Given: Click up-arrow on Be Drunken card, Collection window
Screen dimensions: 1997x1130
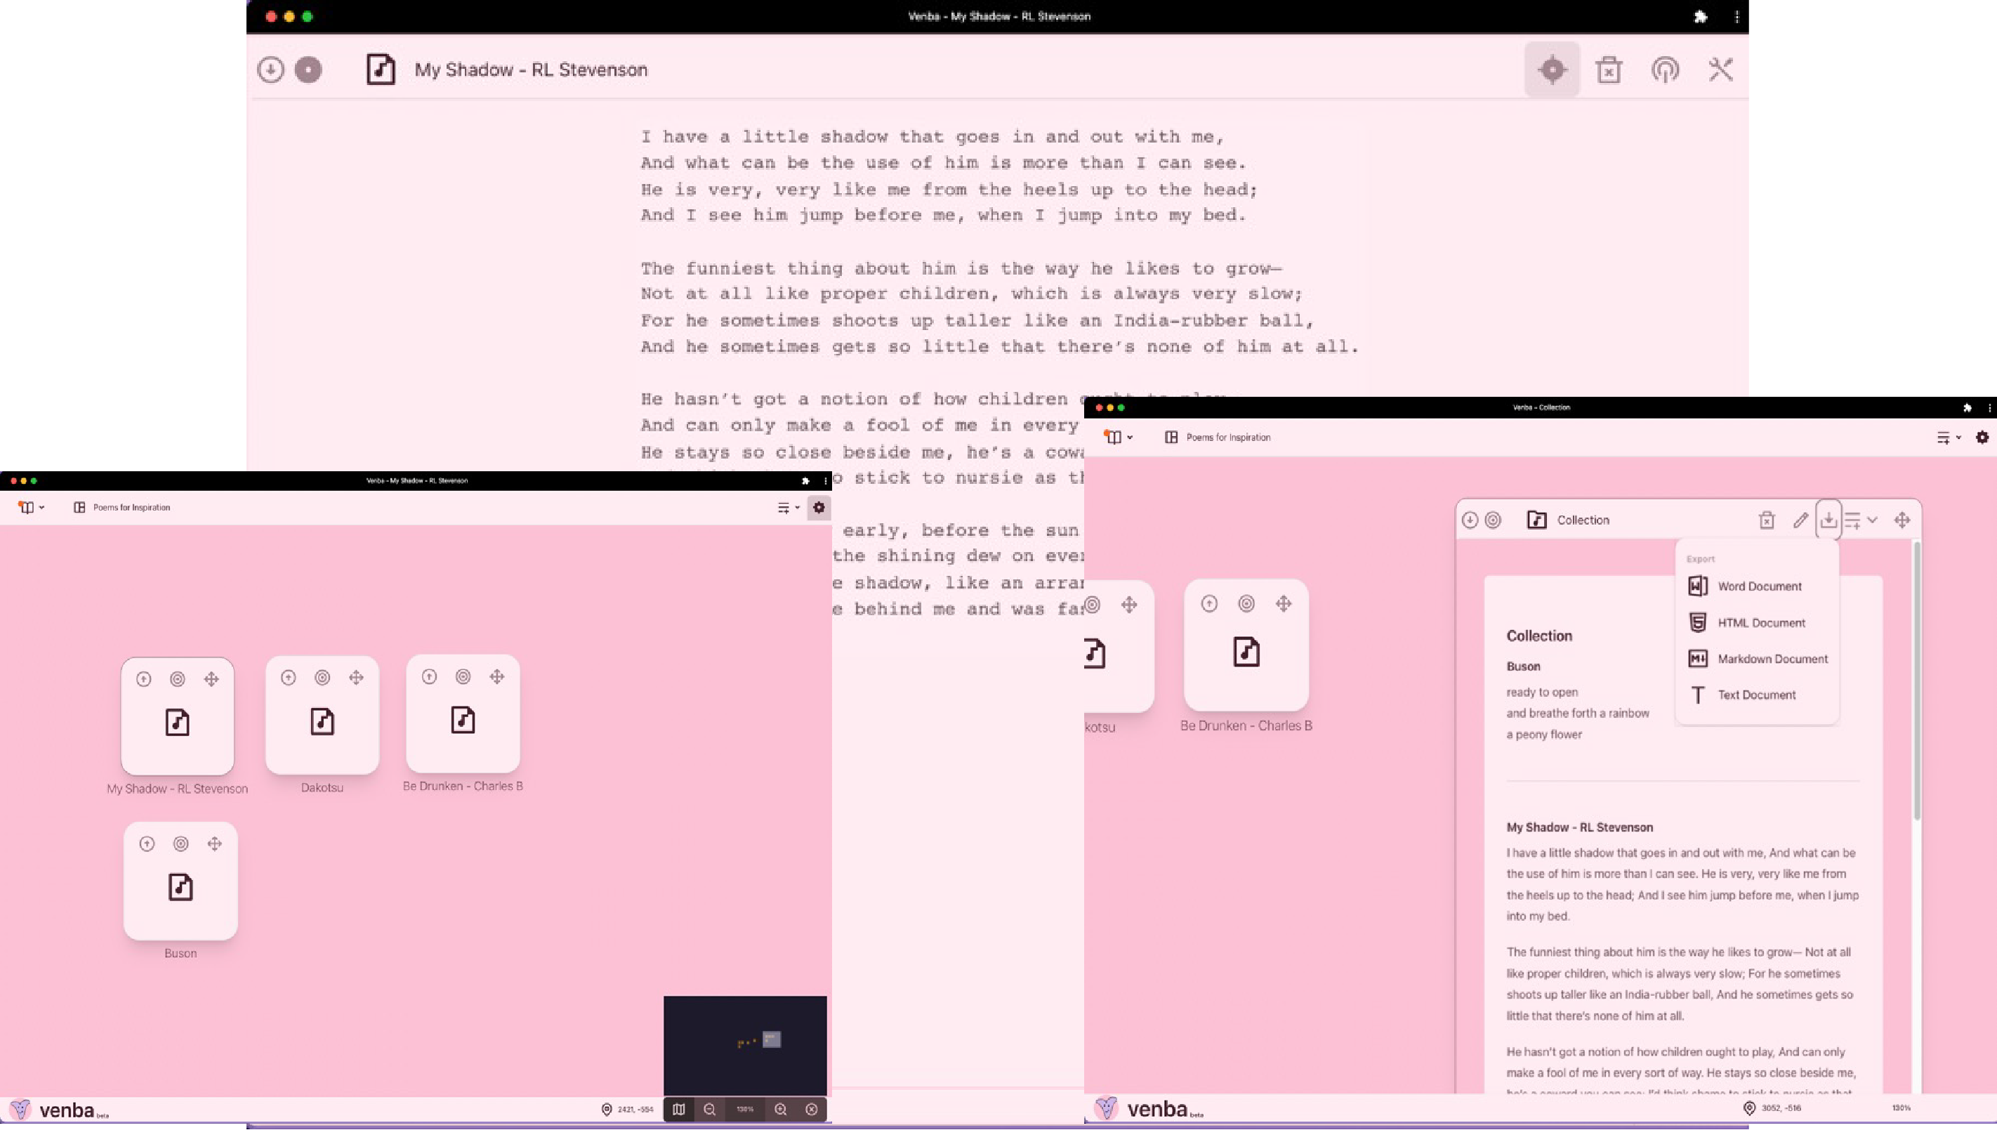Looking at the screenshot, I should click(1208, 604).
